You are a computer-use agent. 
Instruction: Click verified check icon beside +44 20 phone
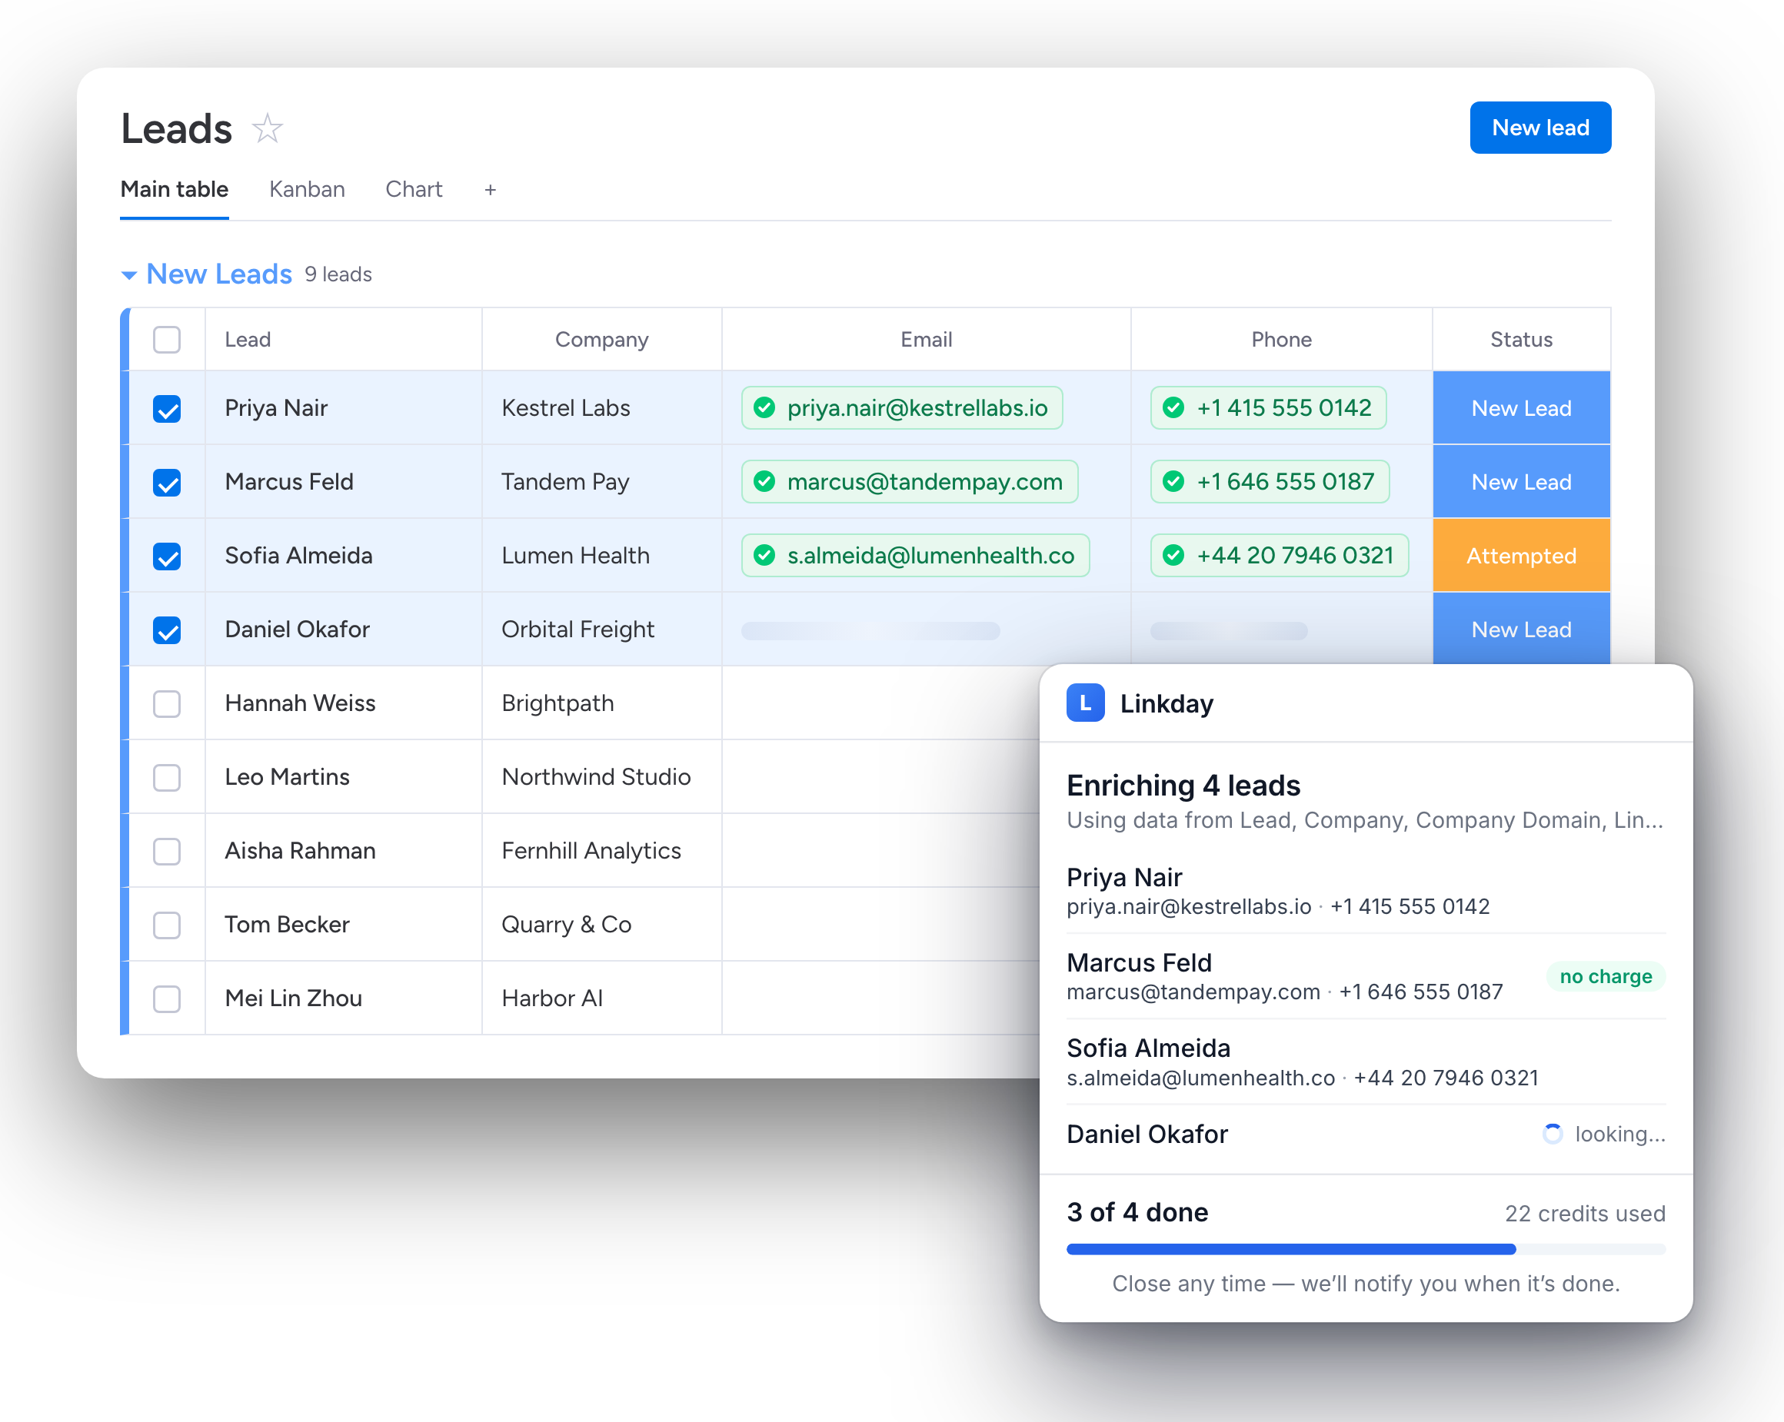click(1173, 555)
